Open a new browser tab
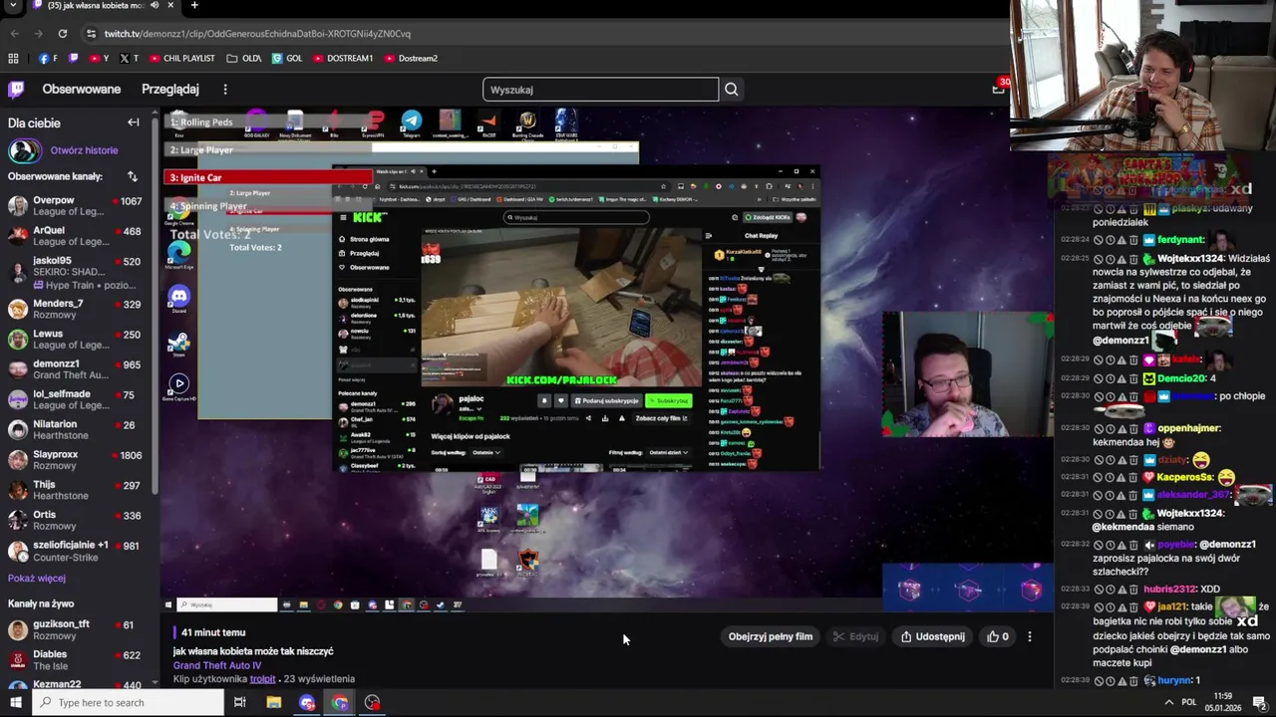Screen dimensions: 1276x717 pyautogui.click(x=194, y=5)
